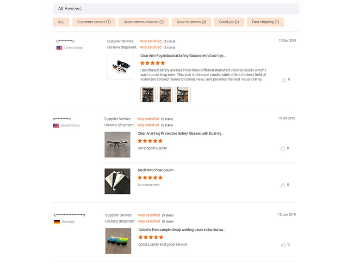Screen dimensions: 347x265
Task: Open Colorful Free sample welding glasses link
Action: (x=182, y=229)
